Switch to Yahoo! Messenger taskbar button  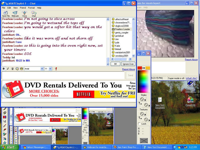(35, 147)
